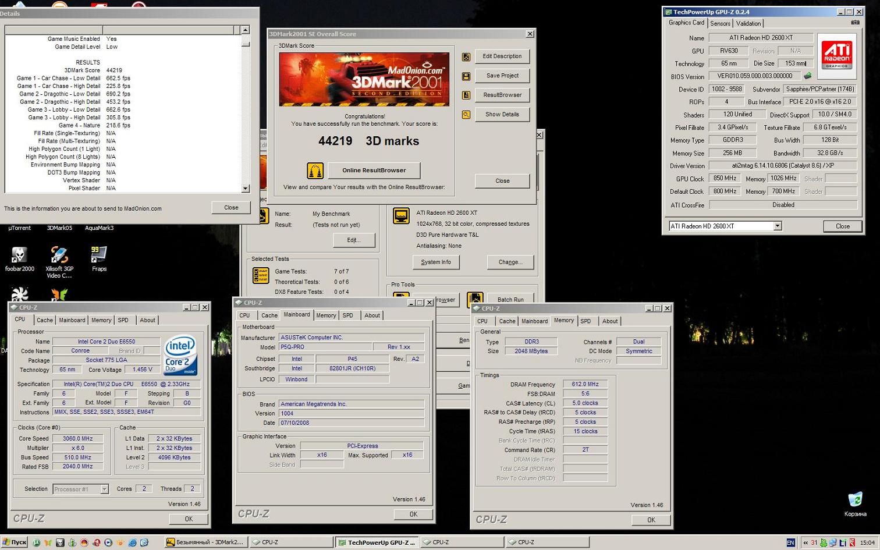Expand hidden tray icons with the chevron
This screenshot has width=880, height=550.
(x=806, y=542)
